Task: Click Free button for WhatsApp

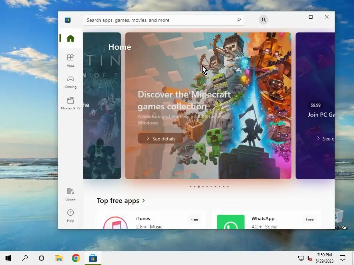Action: pos(309,219)
